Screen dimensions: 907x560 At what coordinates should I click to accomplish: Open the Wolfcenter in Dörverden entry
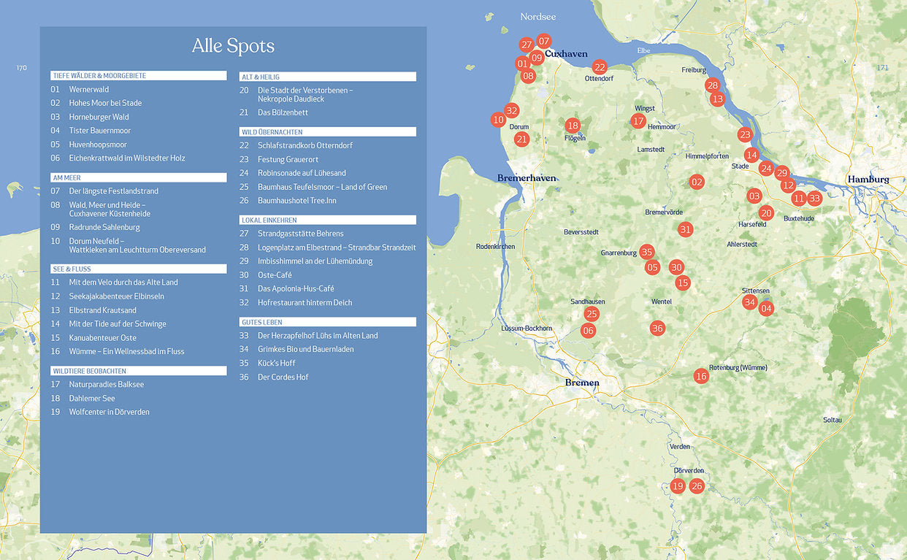coord(110,411)
